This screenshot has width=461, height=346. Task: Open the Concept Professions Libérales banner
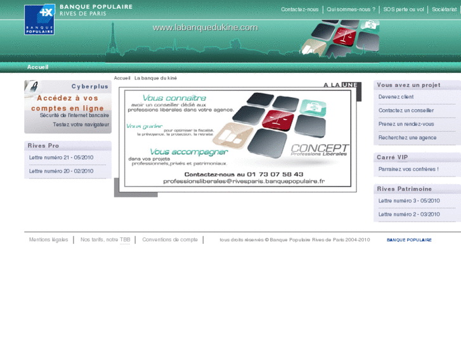[x=238, y=138]
